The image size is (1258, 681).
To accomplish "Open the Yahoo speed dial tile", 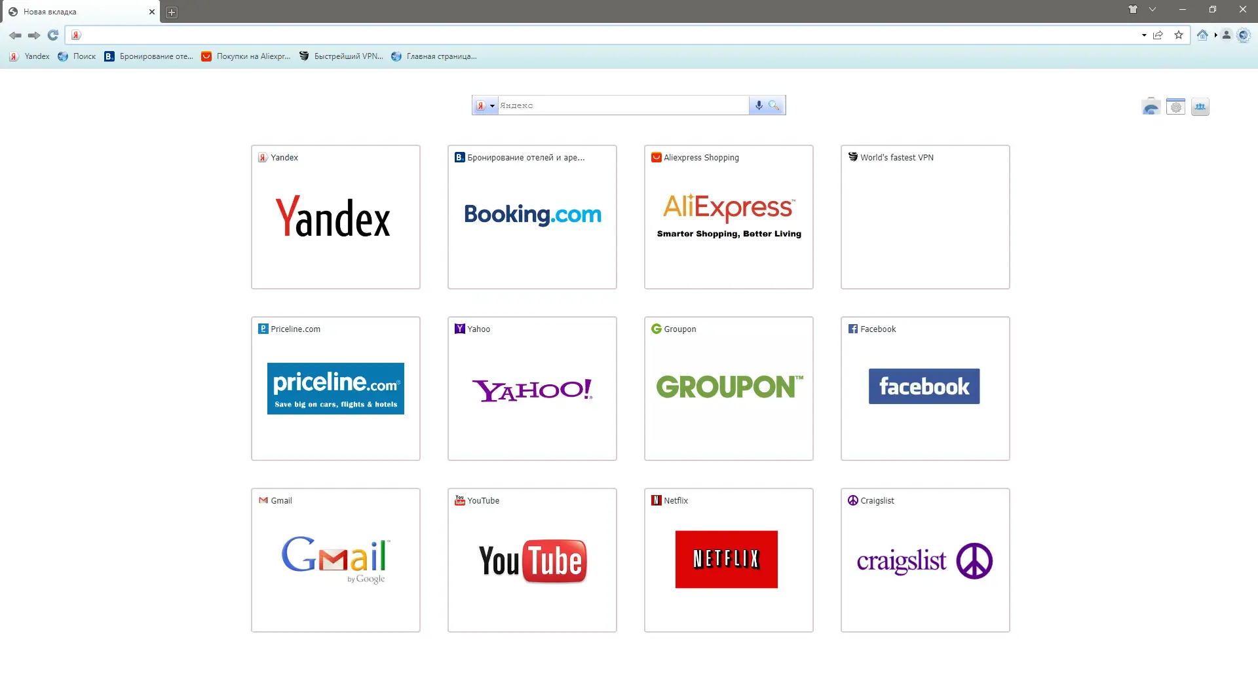I will (532, 388).
